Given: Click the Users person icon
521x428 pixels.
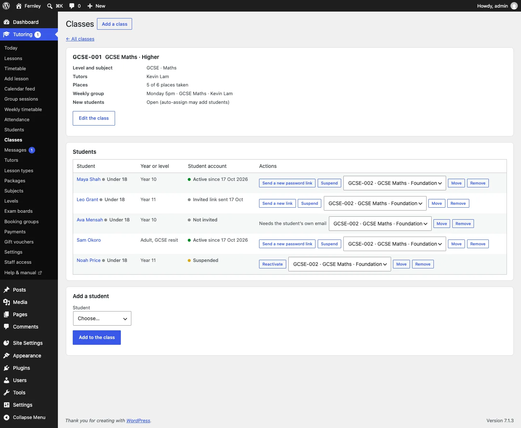Looking at the screenshot, I should 7,380.
